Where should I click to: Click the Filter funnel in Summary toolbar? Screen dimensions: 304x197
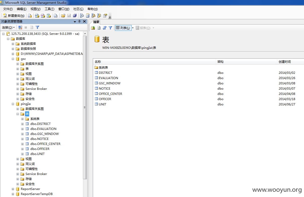coord(110,28)
